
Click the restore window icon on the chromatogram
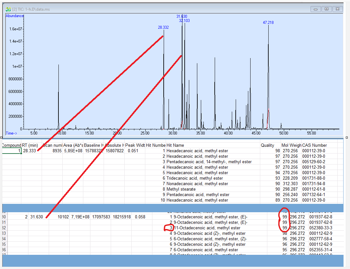[x=326, y=9]
